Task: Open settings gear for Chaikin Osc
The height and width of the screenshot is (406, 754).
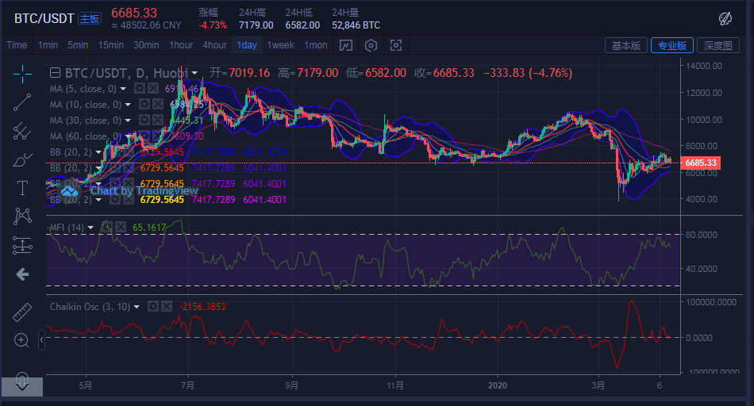Action: pos(153,306)
